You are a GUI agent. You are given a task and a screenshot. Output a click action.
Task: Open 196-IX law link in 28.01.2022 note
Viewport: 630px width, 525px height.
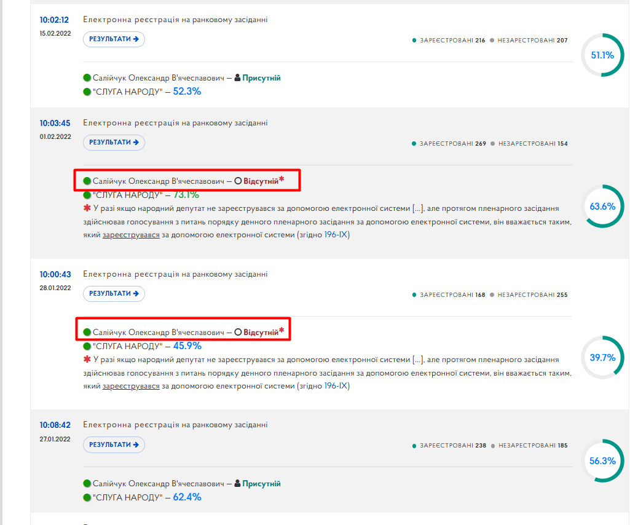(x=336, y=385)
